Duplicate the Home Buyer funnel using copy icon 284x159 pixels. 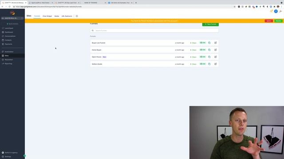[x=209, y=50]
